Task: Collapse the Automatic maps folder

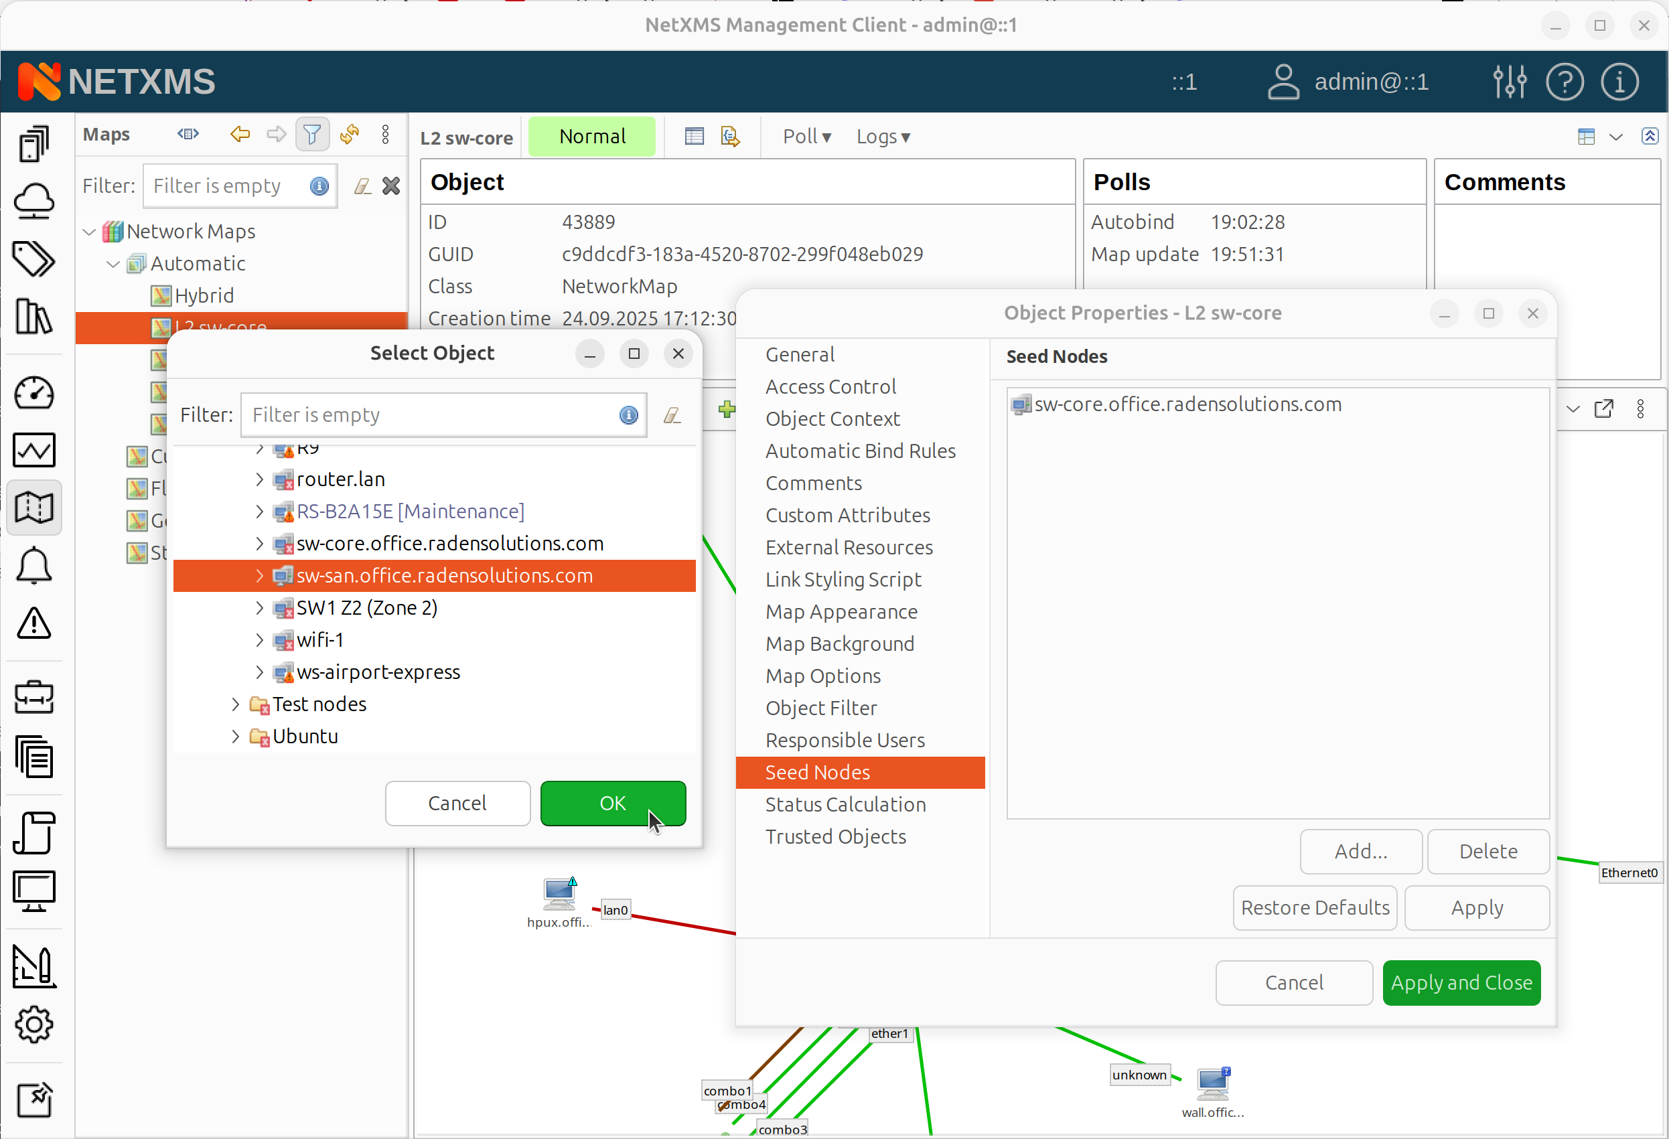Action: coord(113,264)
